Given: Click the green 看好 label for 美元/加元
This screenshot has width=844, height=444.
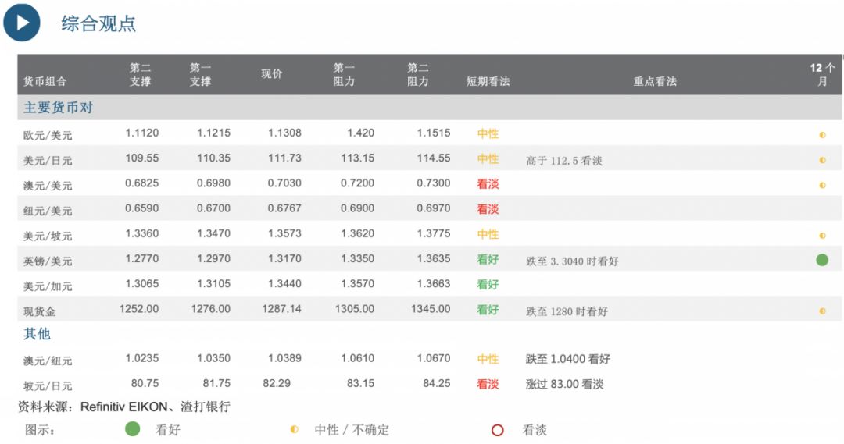Looking at the screenshot, I should [x=488, y=285].
